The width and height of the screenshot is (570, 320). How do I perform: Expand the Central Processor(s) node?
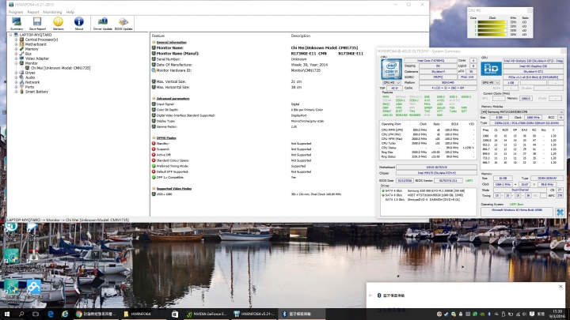pyautogui.click(x=16, y=40)
